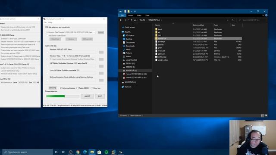This screenshot has width=276, height=155.
Task: Switch Explorer to details view icon
Action: [x=262, y=115]
